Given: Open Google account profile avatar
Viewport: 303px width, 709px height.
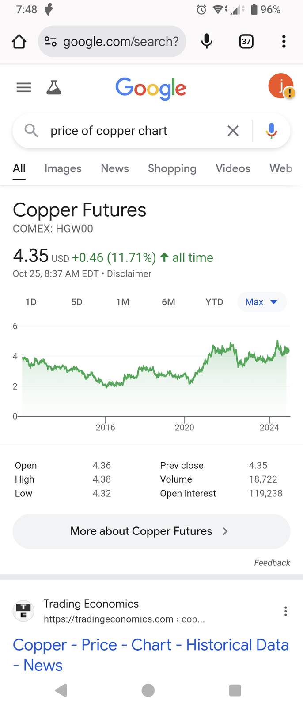Looking at the screenshot, I should click(x=281, y=86).
